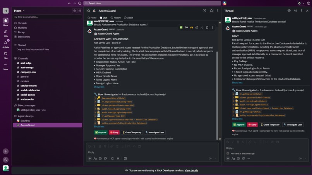Open Files in the left rail
The width and height of the screenshot is (312, 175).
pos(5,55)
